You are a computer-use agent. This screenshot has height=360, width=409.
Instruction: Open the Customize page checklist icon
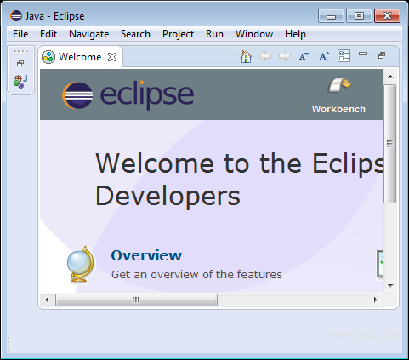point(344,56)
